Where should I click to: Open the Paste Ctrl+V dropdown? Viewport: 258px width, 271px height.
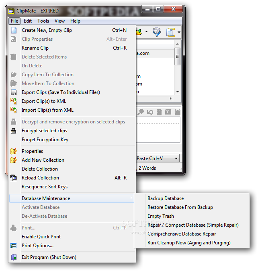176,158
